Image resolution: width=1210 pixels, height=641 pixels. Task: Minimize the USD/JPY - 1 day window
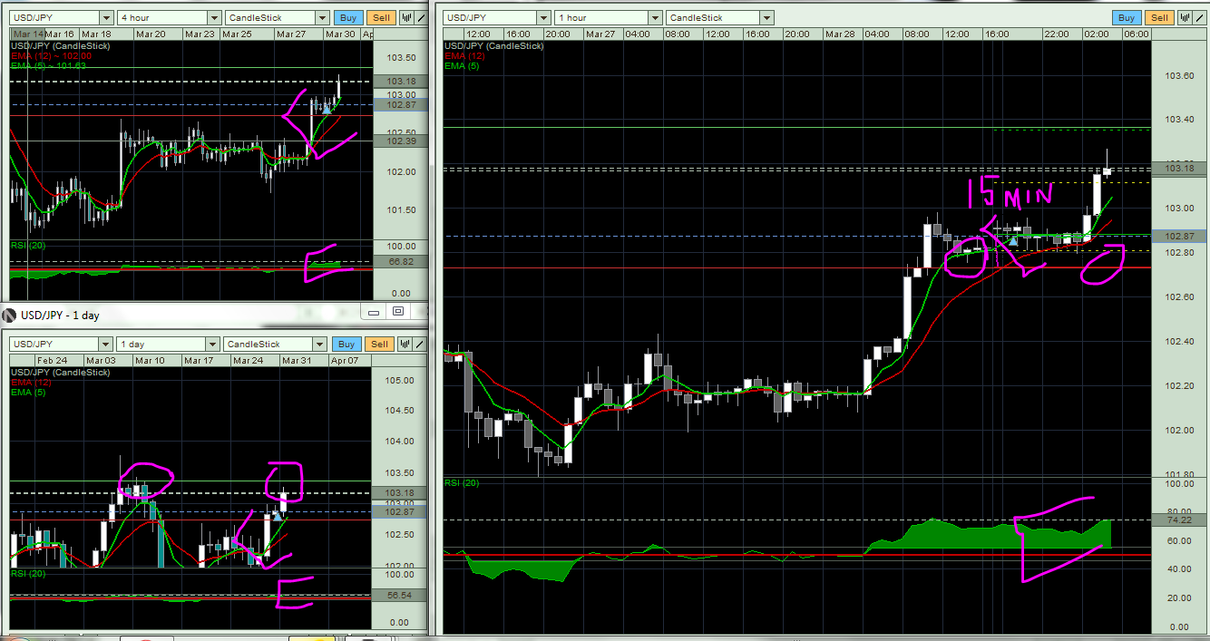[374, 312]
